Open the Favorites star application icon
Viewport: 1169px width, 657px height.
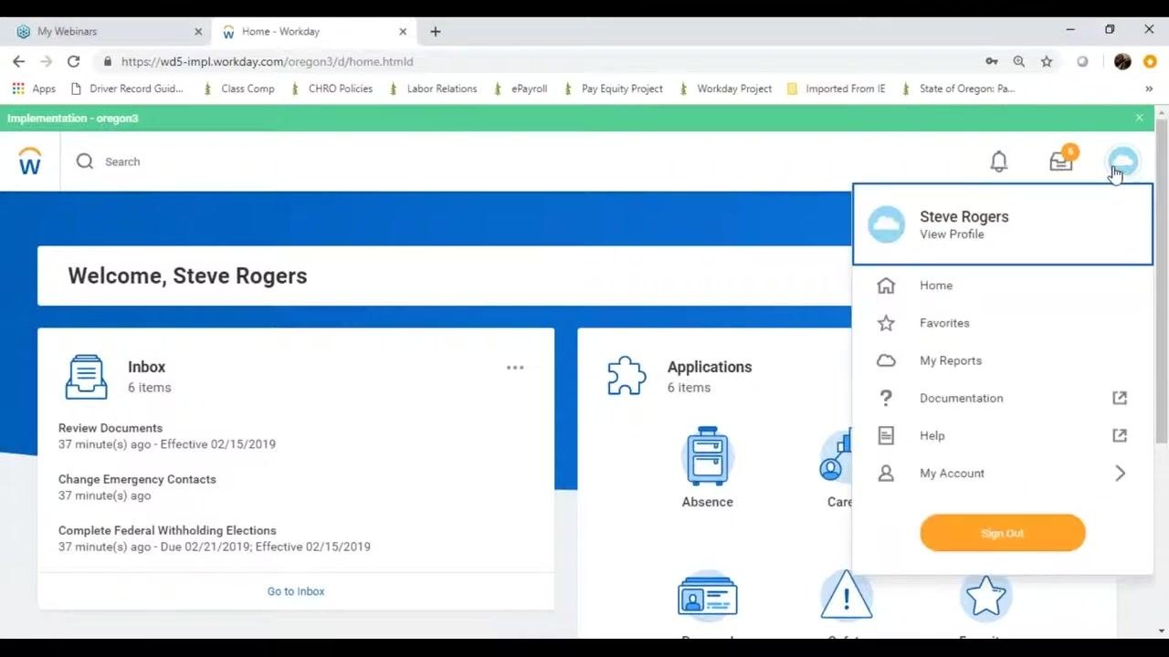(985, 597)
